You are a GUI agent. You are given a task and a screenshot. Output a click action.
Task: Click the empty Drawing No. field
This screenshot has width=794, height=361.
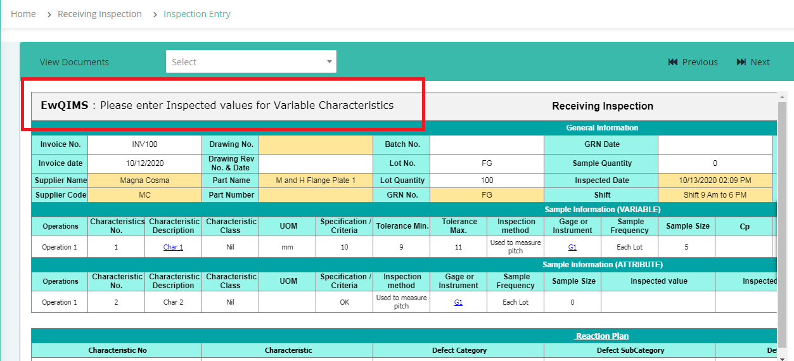point(316,144)
